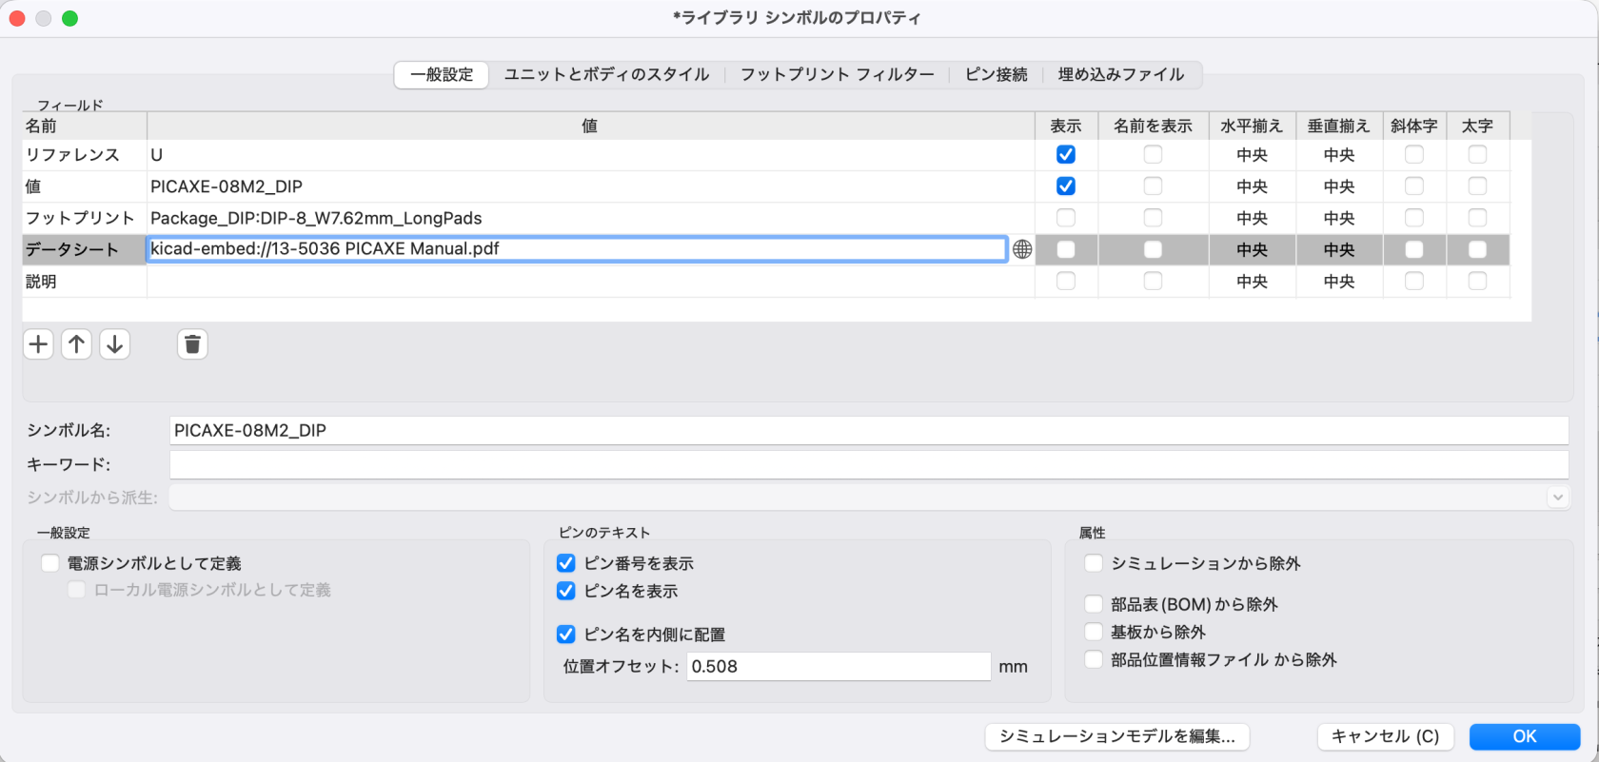Toggle ピン番号を表示 checkbox
1599x762 pixels.
[x=566, y=563]
